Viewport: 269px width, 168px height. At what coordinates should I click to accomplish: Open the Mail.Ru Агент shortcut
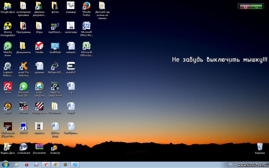[8, 46]
